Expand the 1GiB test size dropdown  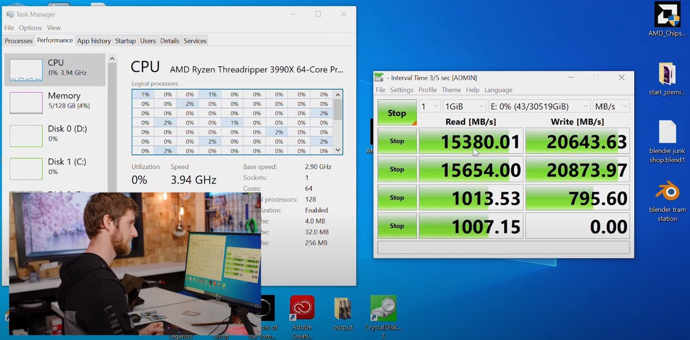[x=465, y=106]
